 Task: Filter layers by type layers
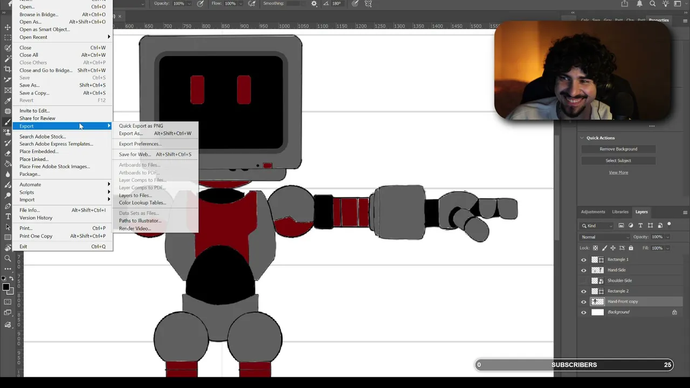coord(640,225)
